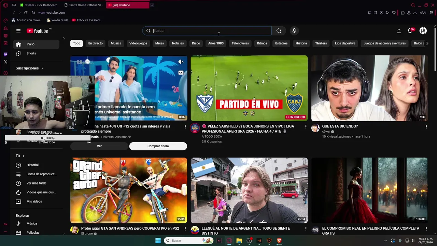Open Opera extensions cube icon
The height and width of the screenshot is (246, 437).
click(403, 13)
